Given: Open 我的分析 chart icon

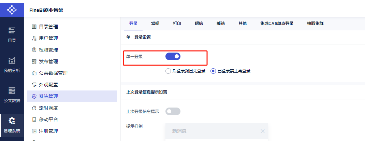Looking at the screenshot, I should click(12, 60).
